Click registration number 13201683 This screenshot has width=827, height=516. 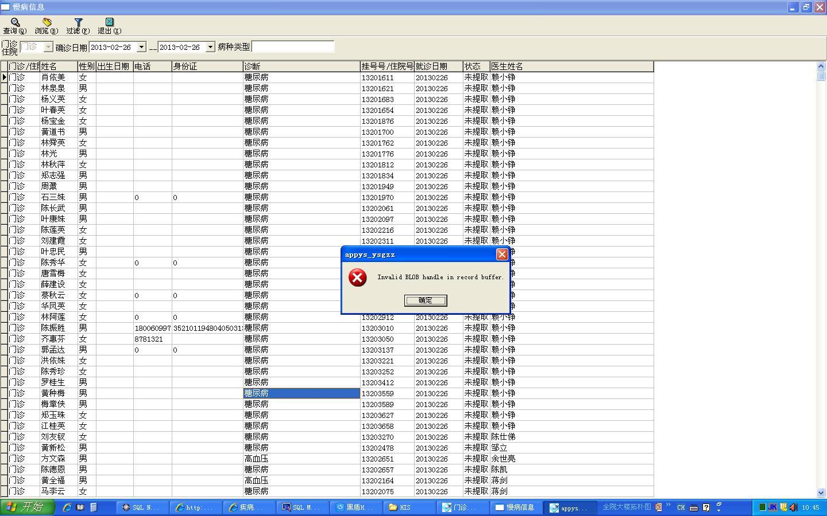point(377,99)
